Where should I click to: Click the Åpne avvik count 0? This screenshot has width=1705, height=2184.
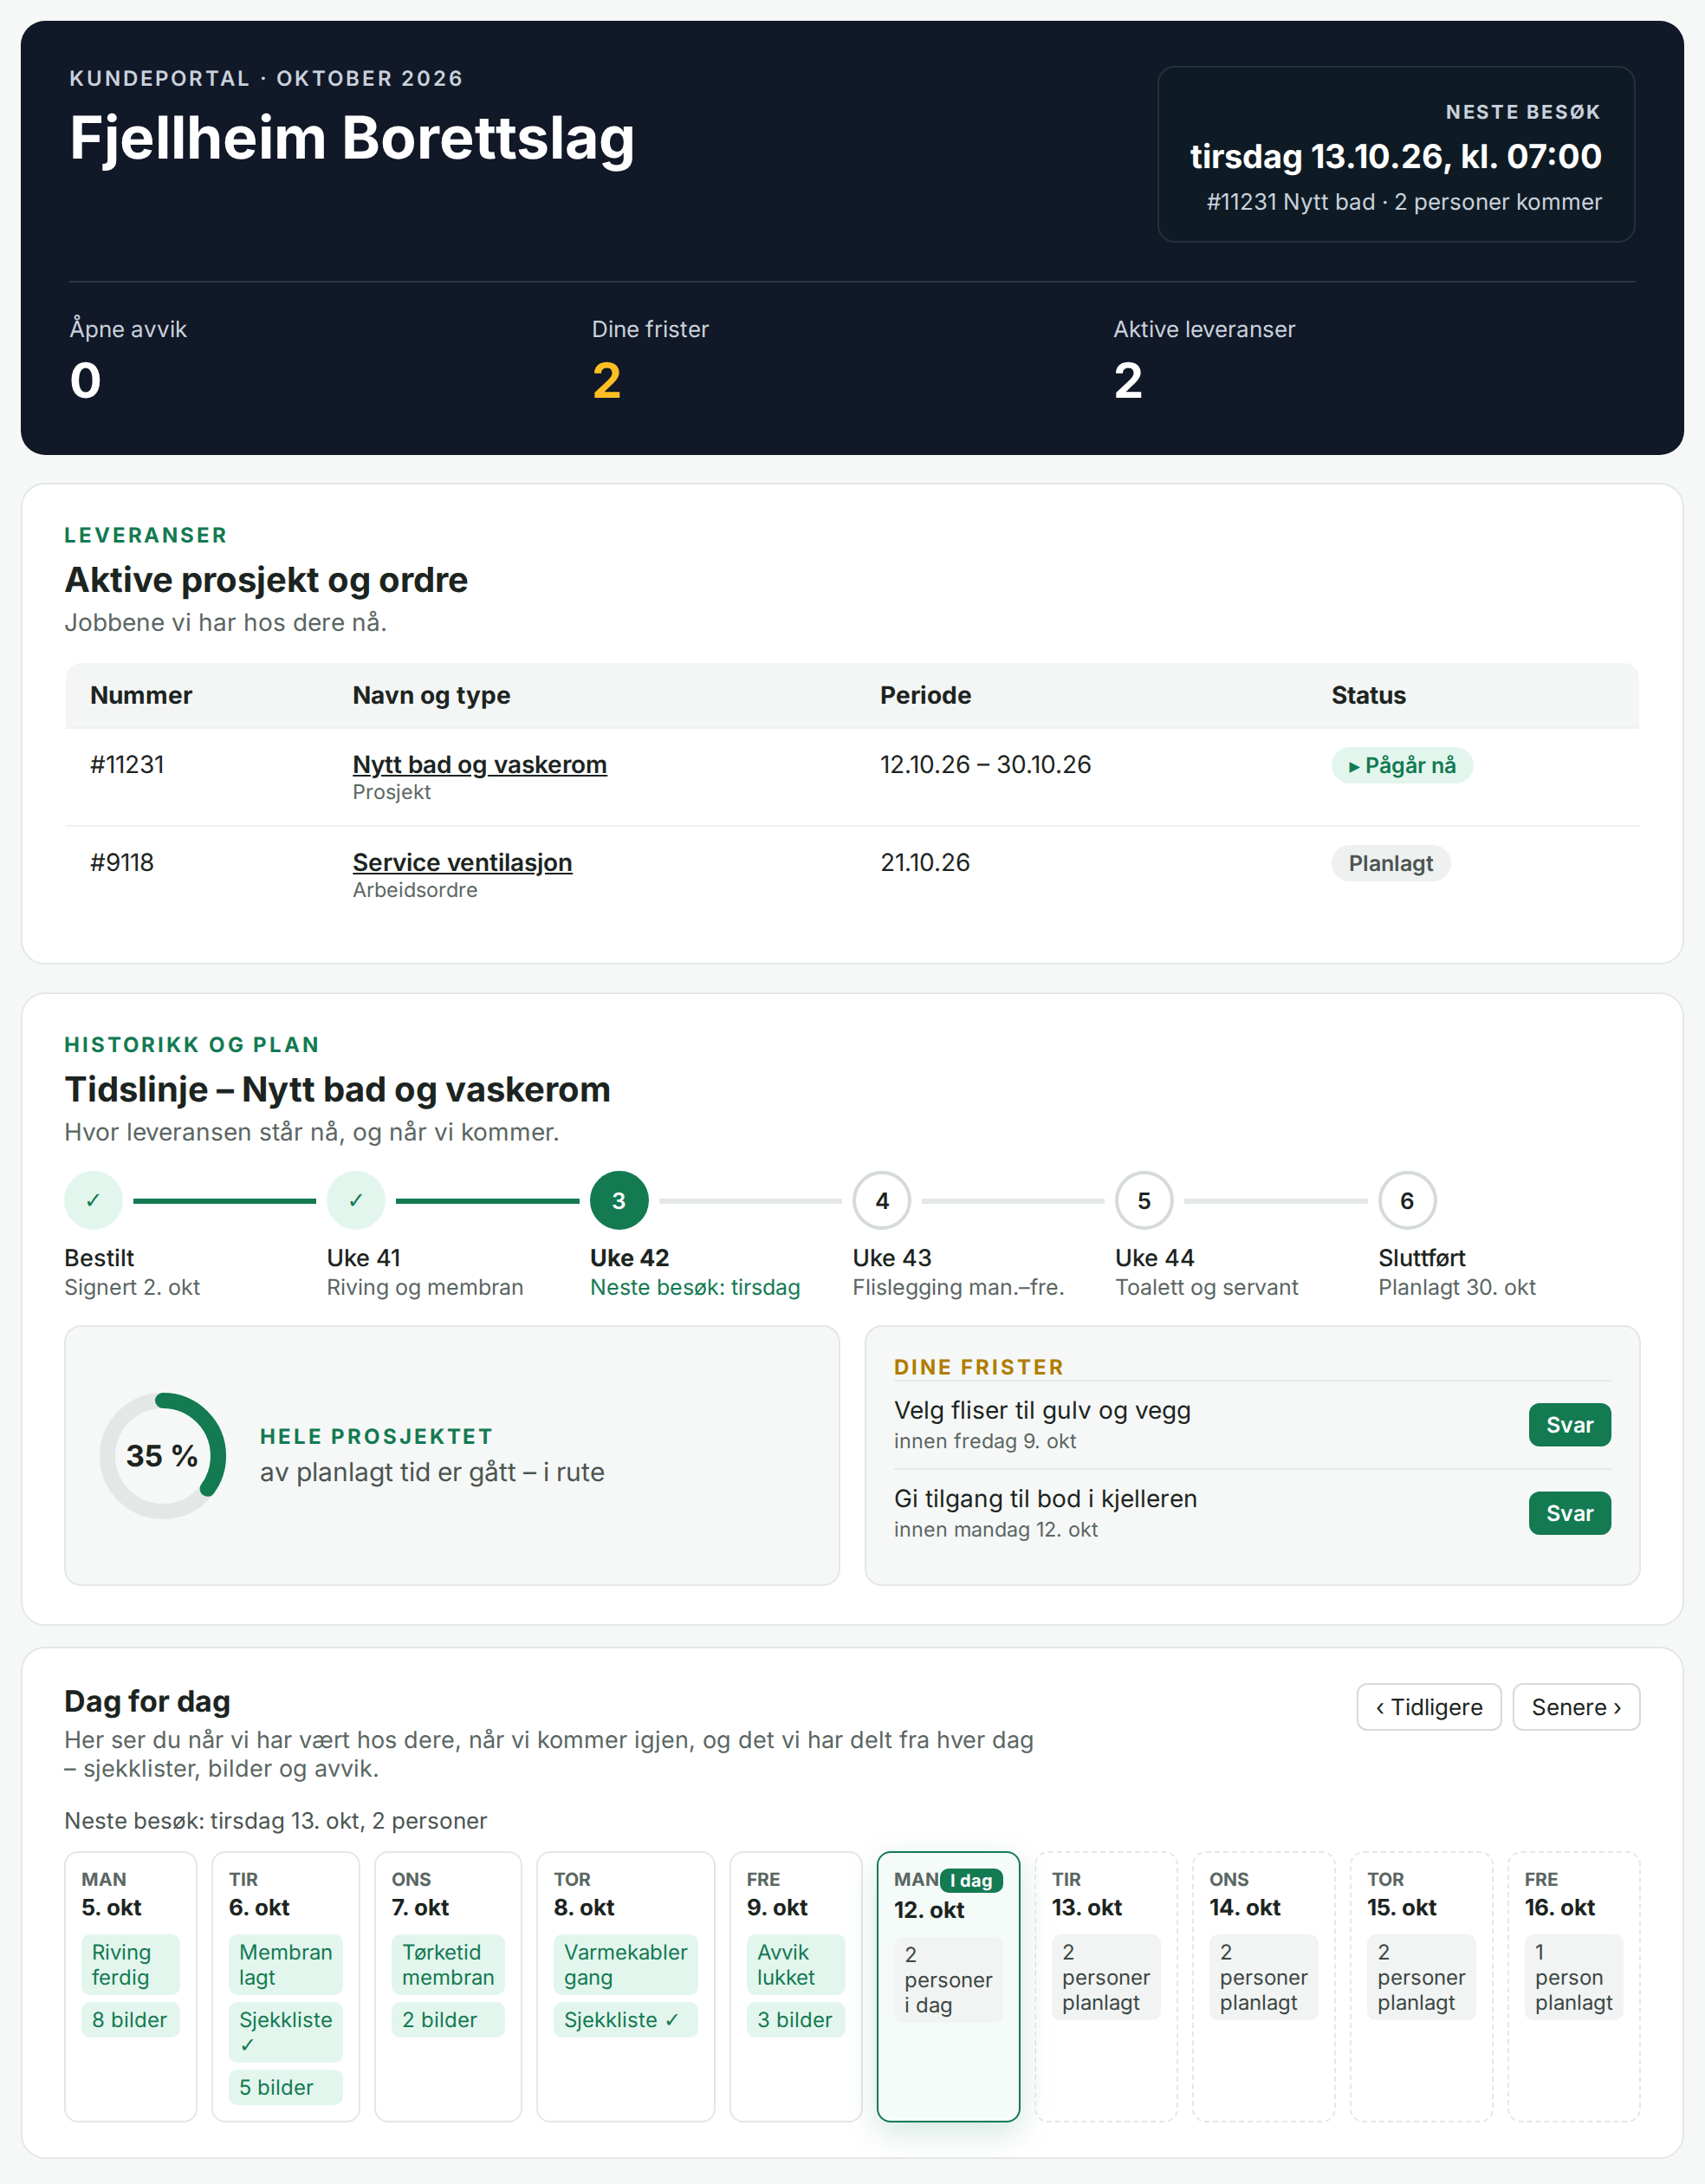[86, 380]
